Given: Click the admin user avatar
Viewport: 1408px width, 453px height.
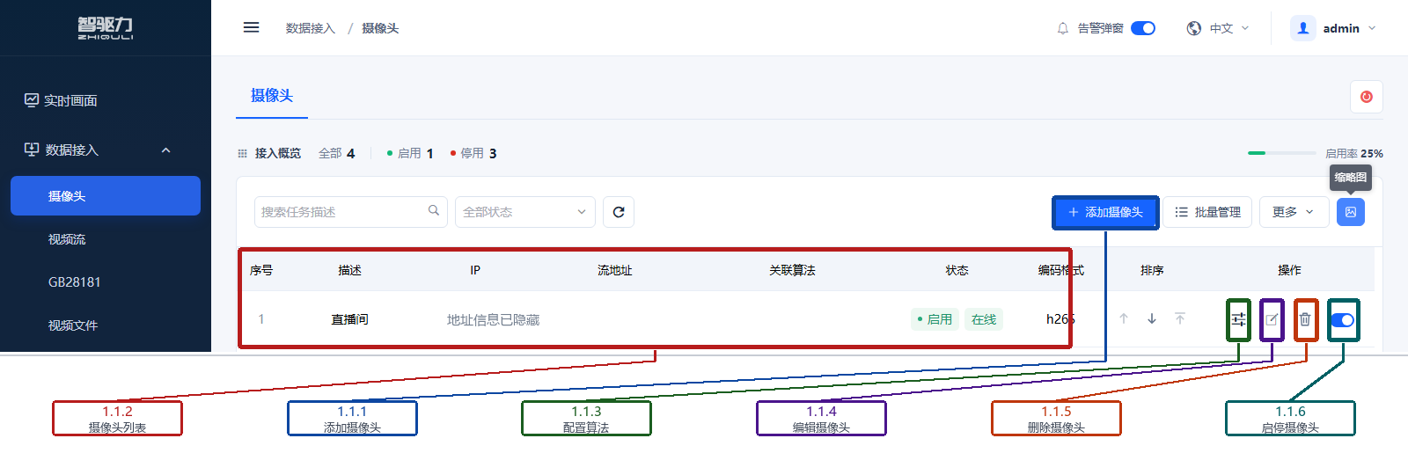Looking at the screenshot, I should [1302, 28].
